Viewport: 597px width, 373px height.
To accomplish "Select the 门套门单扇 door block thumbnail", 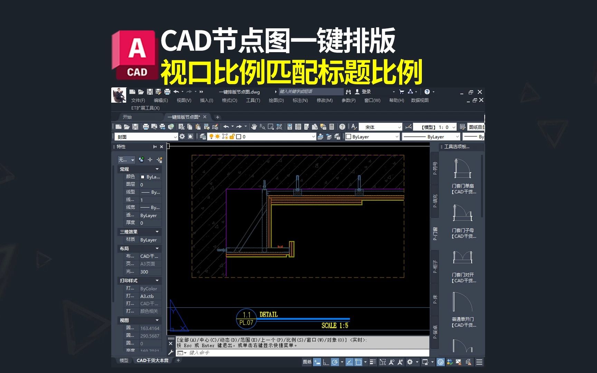I will coord(462,169).
